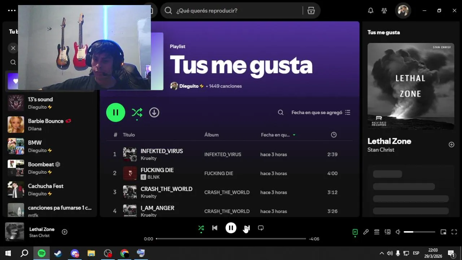Viewport: 462px width, 260px height.
Task: Sort by the # column header
Action: 115,135
